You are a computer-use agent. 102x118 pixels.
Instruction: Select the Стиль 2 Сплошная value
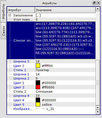coord(44,91)
